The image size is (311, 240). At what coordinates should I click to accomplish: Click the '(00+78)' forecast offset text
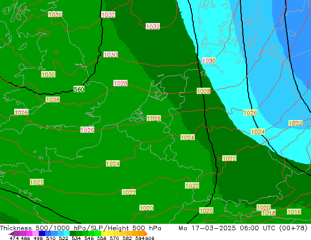(x=293, y=228)
